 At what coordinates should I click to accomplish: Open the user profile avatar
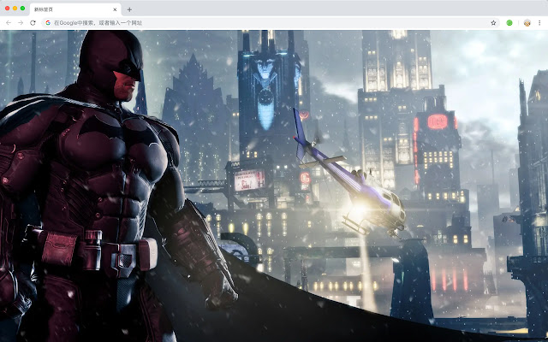[527, 23]
